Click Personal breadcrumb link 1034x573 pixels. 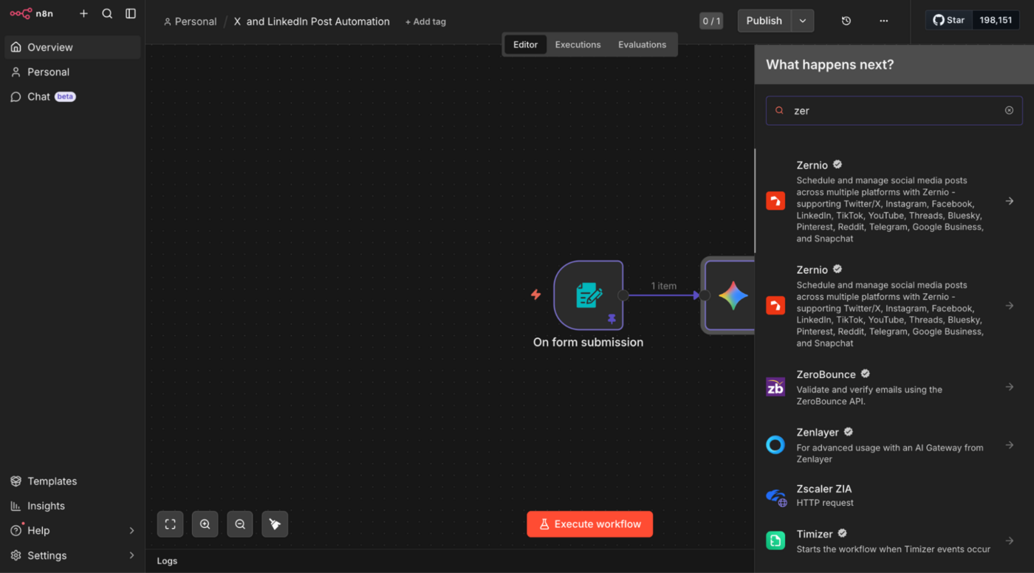coord(190,21)
